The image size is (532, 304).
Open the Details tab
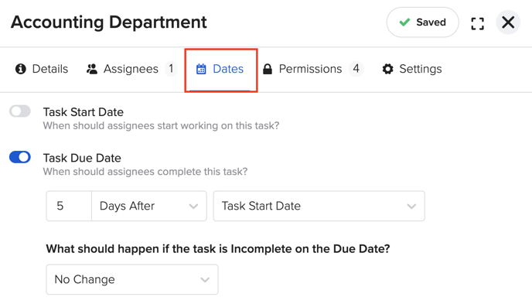click(42, 69)
